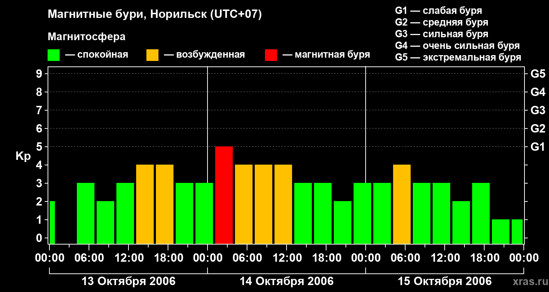Screen dimensions: 549x292
Task: Pick the narrow first green bar of 13 October
Action: 52,222
